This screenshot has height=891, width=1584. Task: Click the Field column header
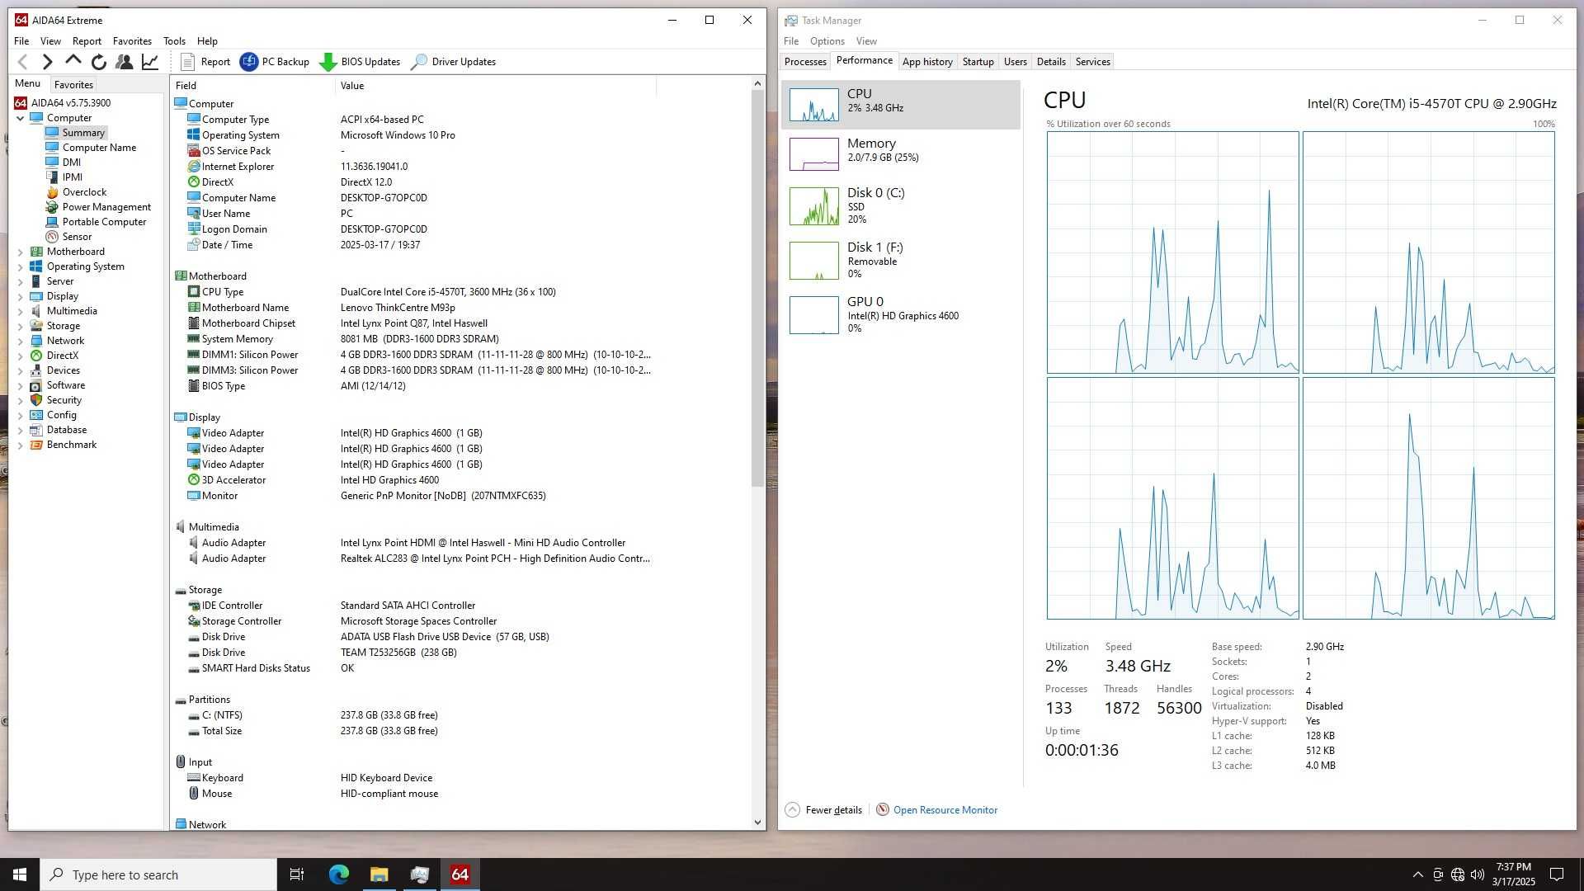click(x=252, y=86)
